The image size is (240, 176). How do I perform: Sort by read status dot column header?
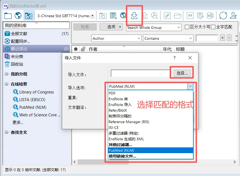point(76,49)
